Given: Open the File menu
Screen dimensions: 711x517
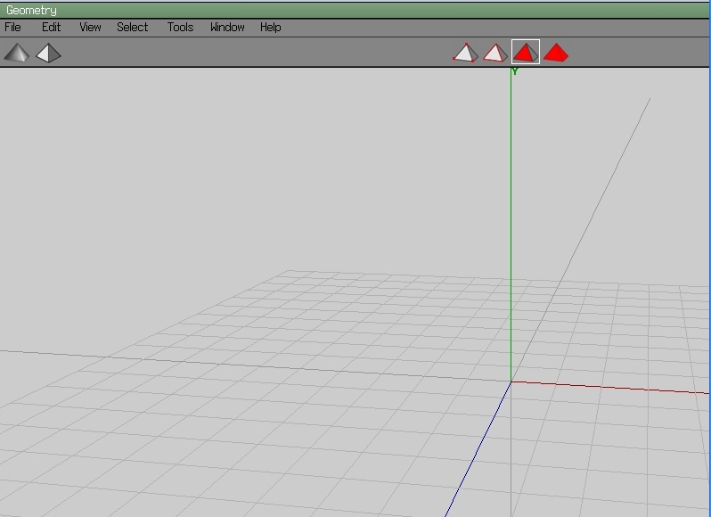Looking at the screenshot, I should click(x=12, y=28).
